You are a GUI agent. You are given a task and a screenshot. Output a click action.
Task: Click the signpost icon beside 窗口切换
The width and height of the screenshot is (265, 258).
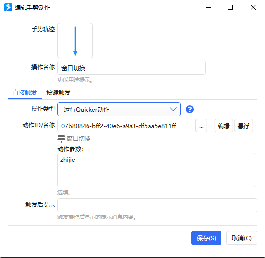(61, 139)
